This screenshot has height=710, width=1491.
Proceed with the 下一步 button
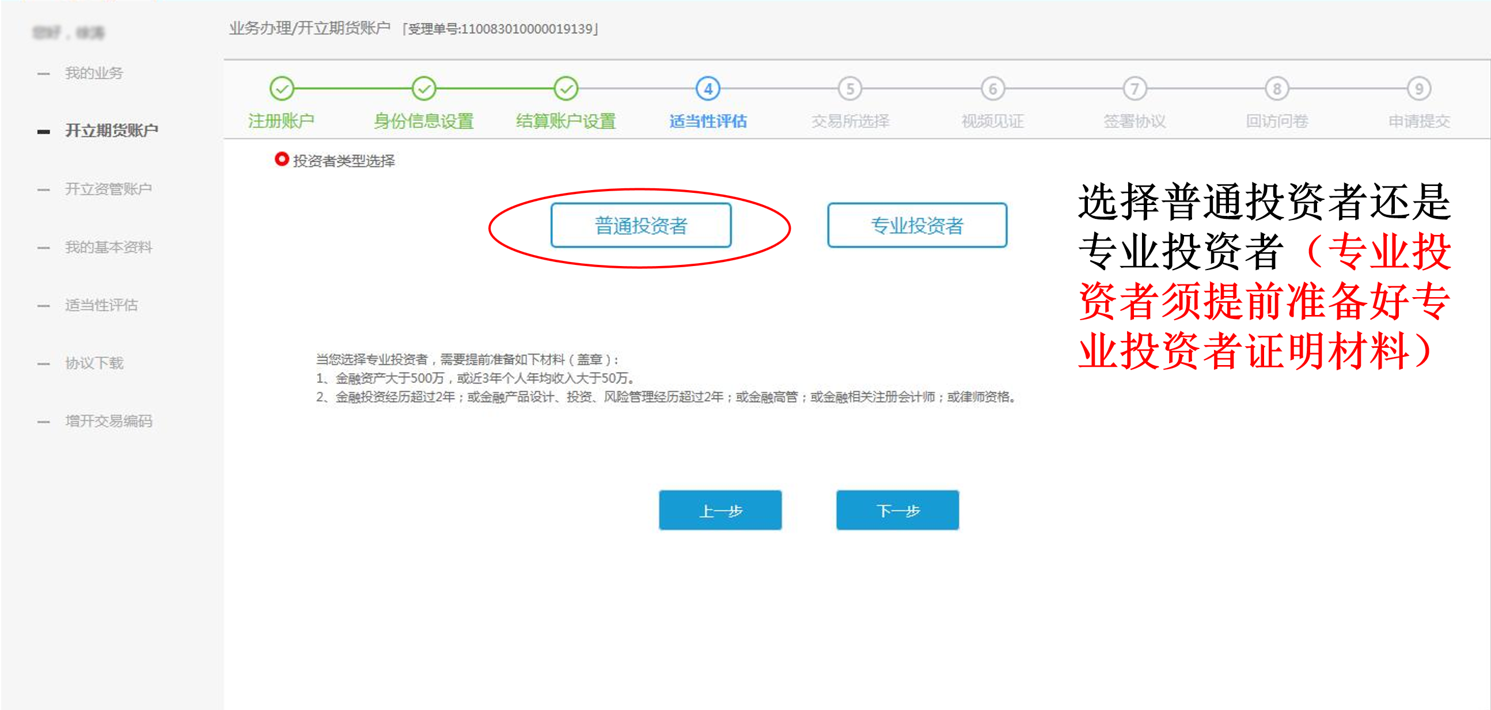pyautogui.click(x=897, y=510)
